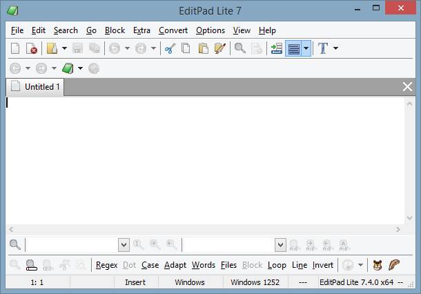Click the green notepad tab icon
Viewport: 421px width, 294px height.
click(x=68, y=68)
